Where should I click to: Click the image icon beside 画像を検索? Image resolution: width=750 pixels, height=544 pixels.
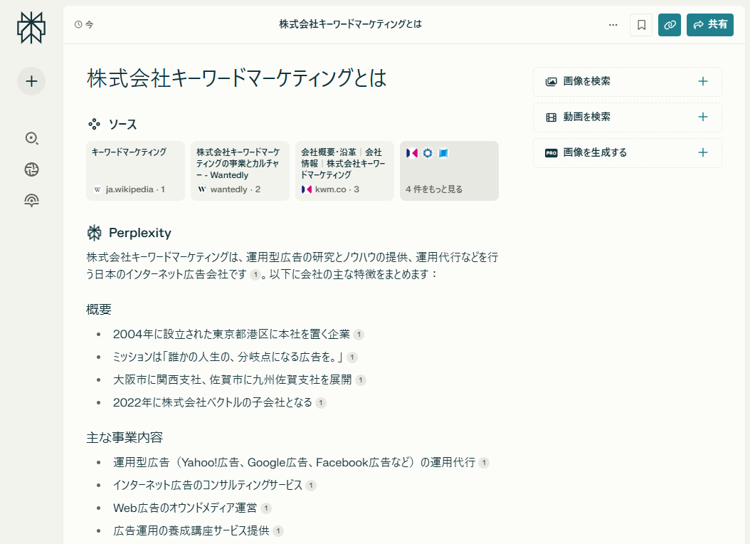coord(551,82)
